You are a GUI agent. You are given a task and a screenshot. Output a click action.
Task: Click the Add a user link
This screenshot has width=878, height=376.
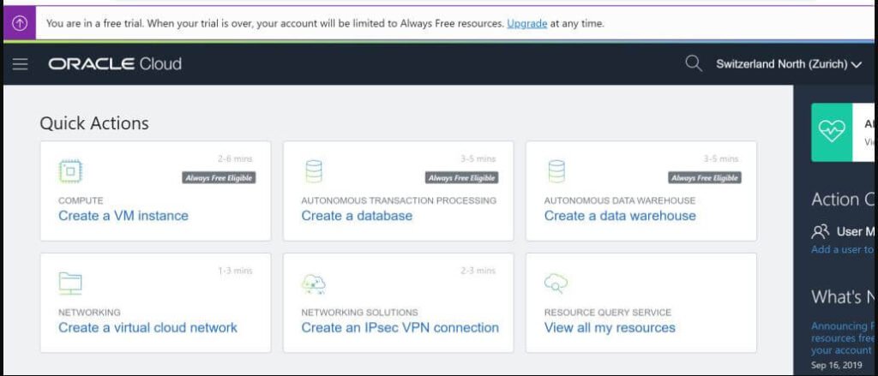point(843,249)
